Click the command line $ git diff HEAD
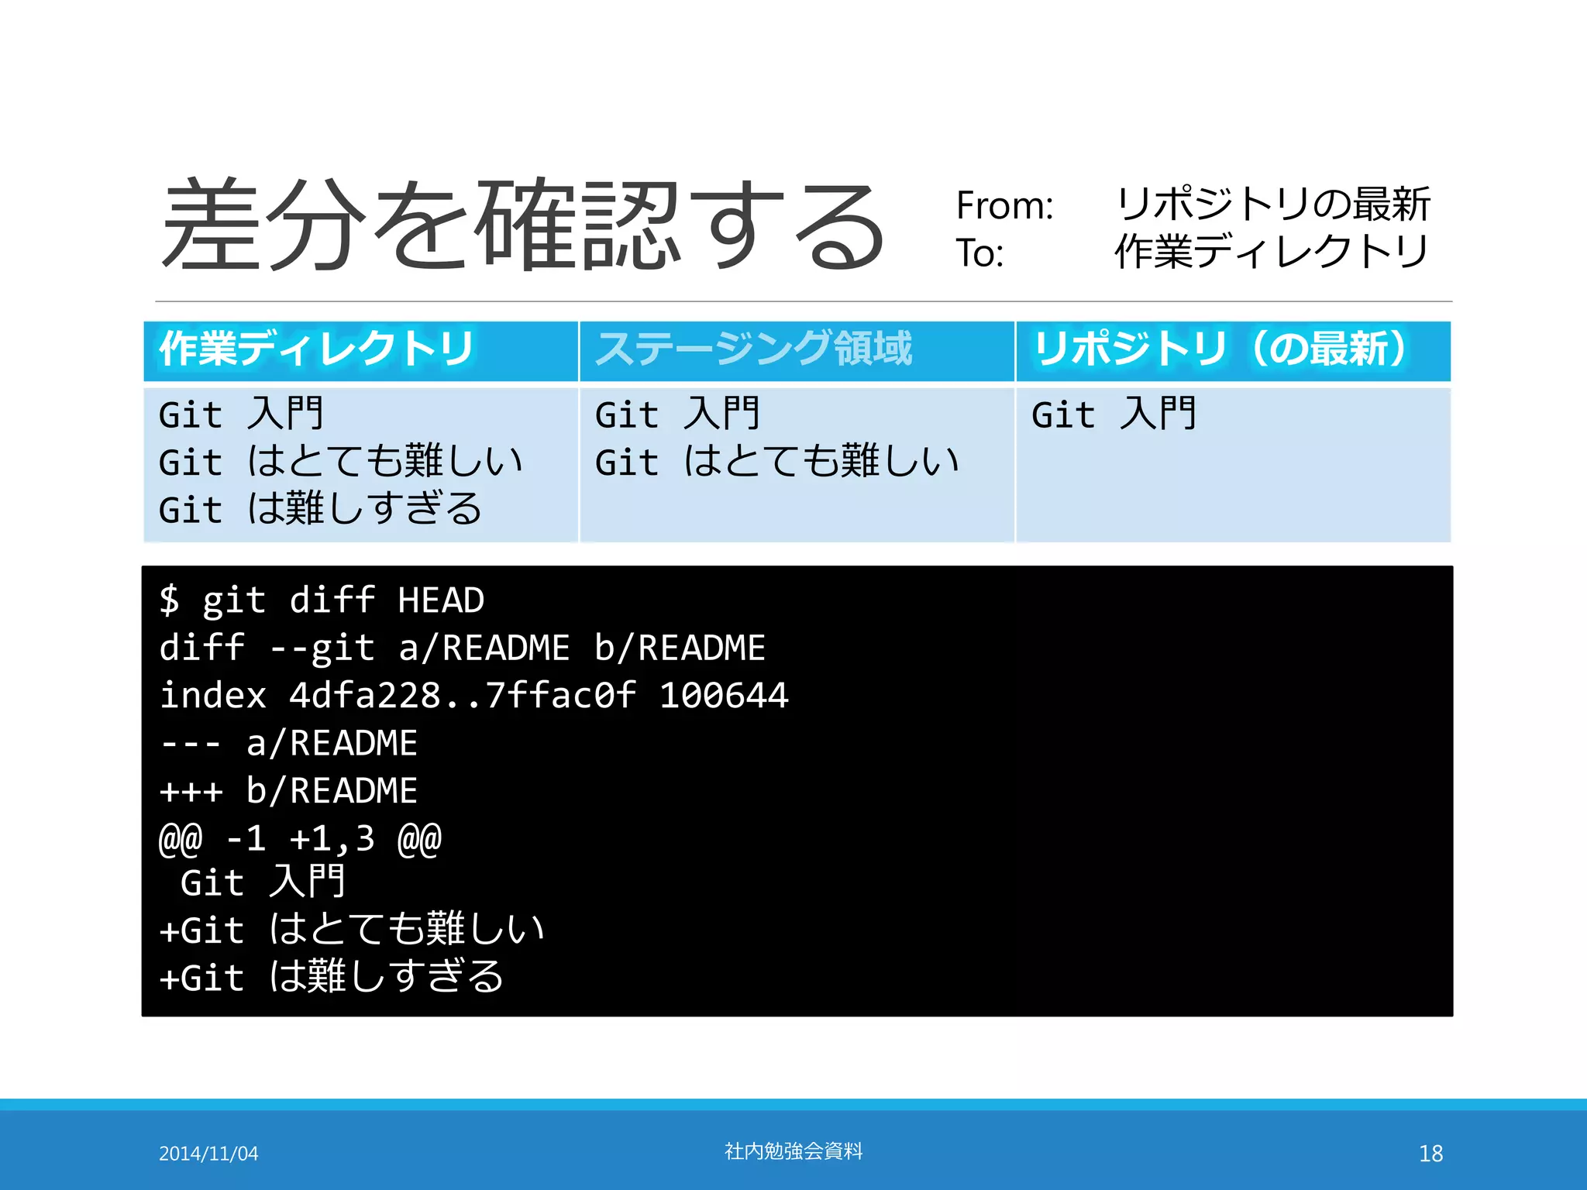 (322, 600)
